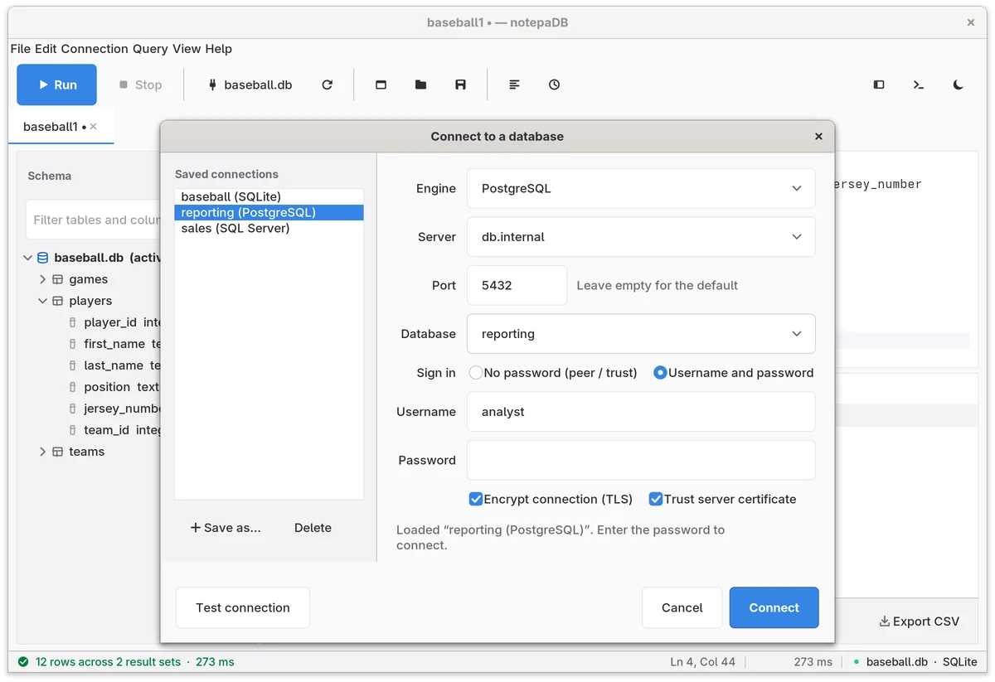The width and height of the screenshot is (995, 682).
Task: Click the green success status icon
Action: [23, 662]
